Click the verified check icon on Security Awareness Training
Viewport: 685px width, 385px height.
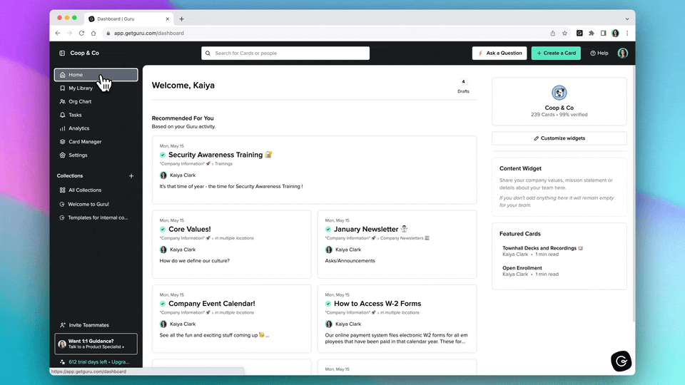coord(163,155)
